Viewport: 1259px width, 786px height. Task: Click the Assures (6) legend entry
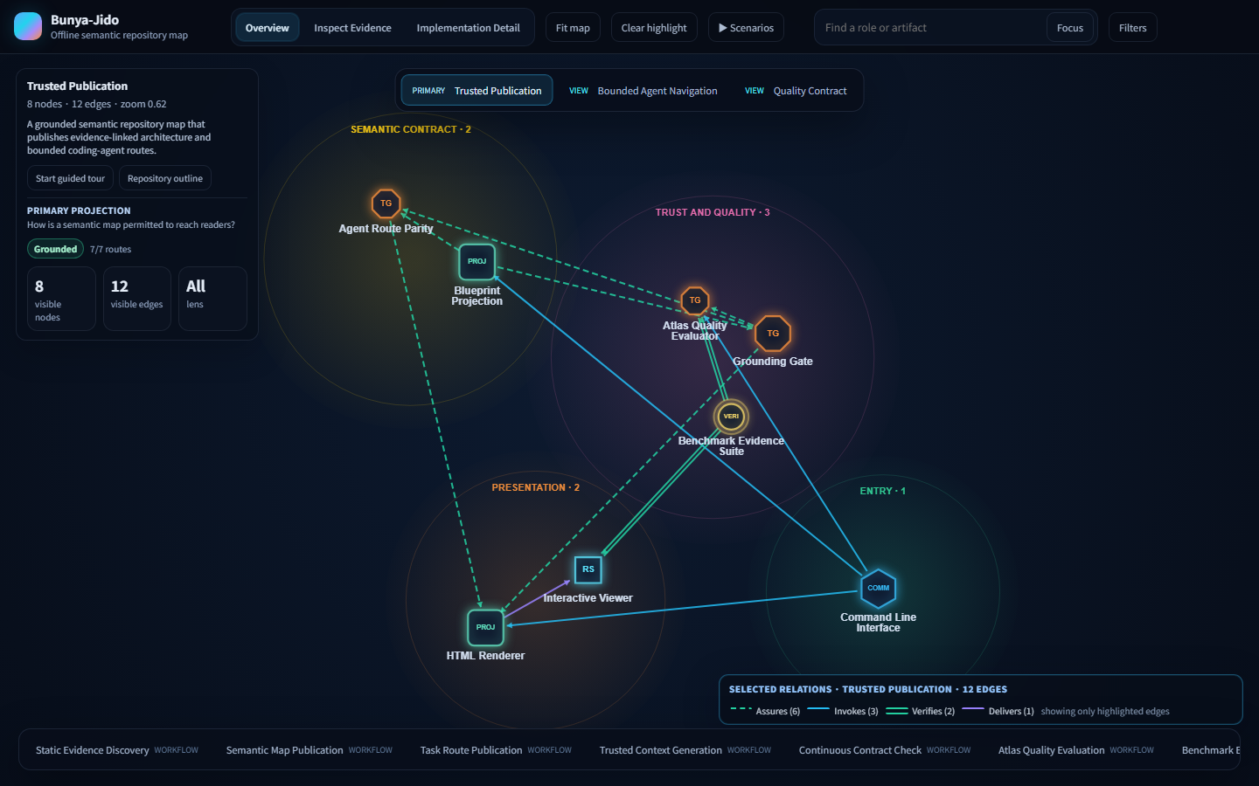pyautogui.click(x=765, y=711)
